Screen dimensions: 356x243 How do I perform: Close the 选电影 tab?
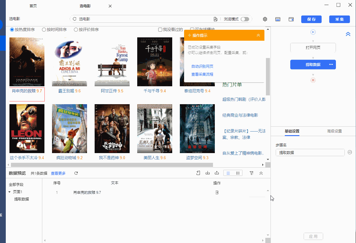click(110, 6)
